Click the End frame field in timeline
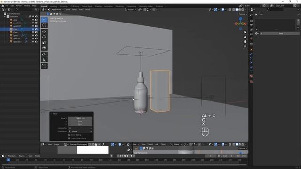The height and width of the screenshot is (169, 301). [x=241, y=156]
